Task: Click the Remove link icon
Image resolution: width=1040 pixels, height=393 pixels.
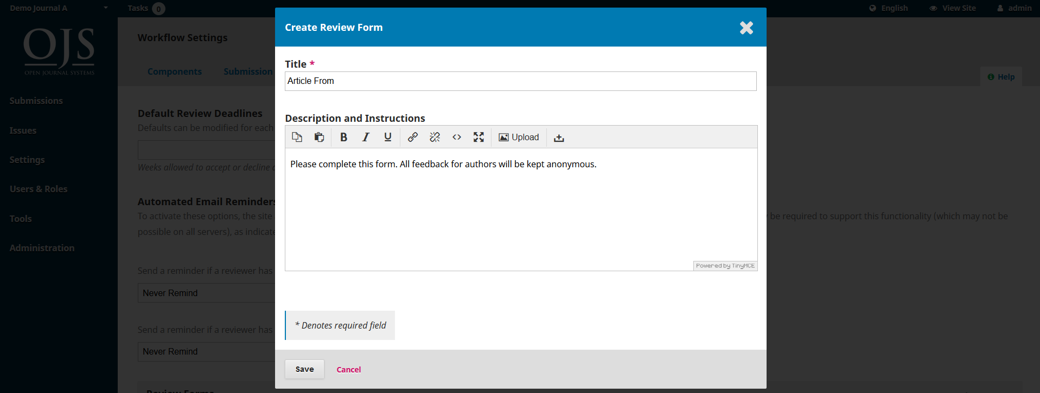Action: (435, 137)
